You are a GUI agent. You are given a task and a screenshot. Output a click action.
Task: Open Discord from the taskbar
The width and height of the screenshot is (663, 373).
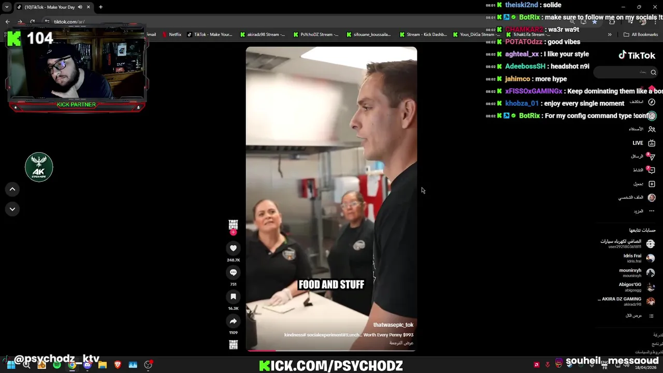[x=87, y=365]
